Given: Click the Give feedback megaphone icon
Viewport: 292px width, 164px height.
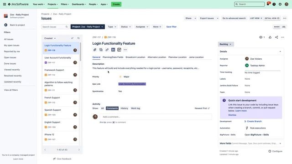Looking at the screenshot, I should point(54,159).
